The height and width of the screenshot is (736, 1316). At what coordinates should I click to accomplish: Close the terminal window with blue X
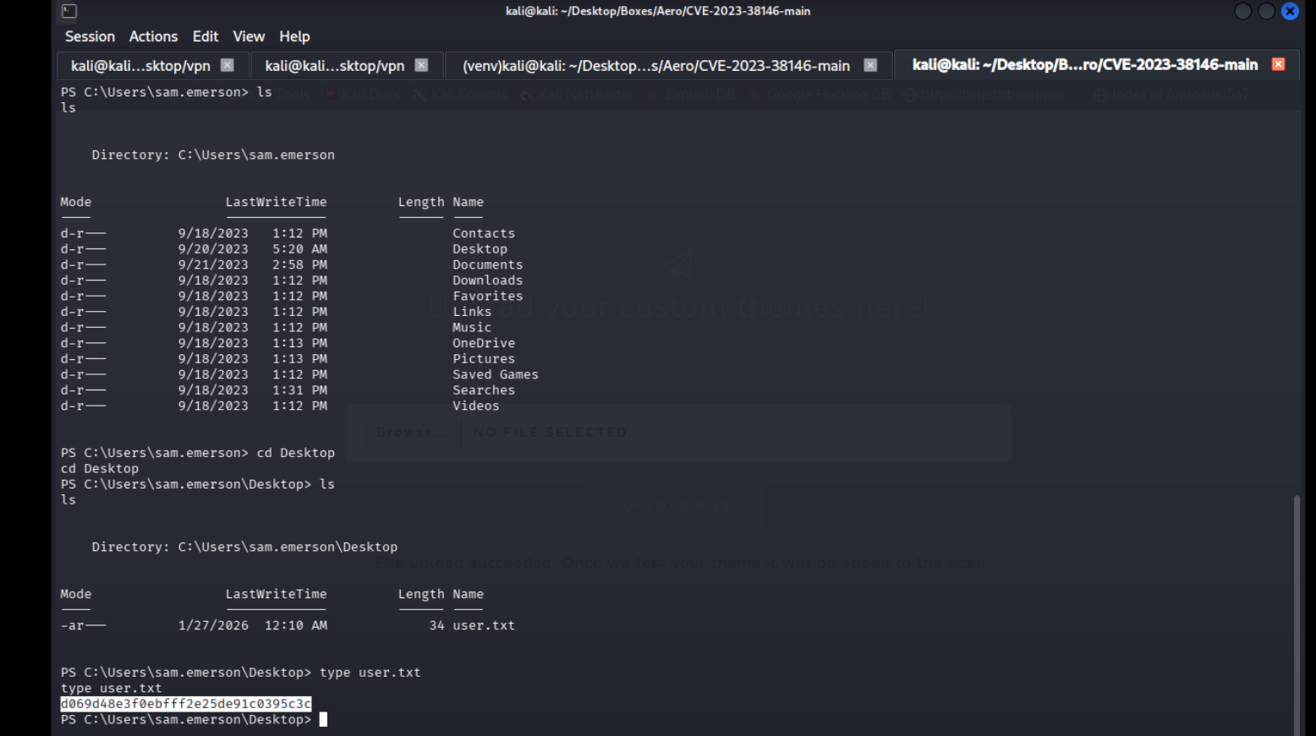click(1290, 11)
